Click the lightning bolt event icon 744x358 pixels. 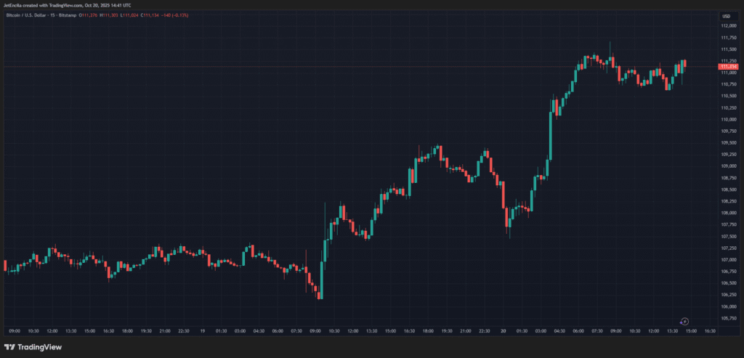685,321
